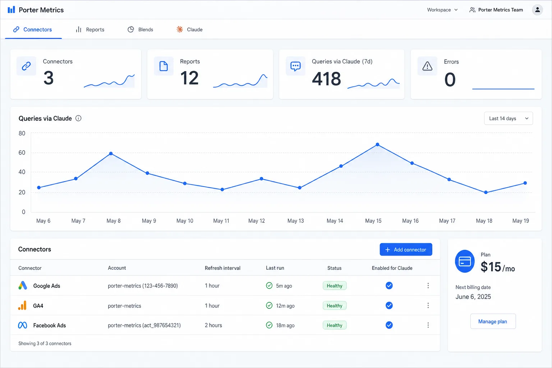This screenshot has height=368, width=552.
Task: Switch to the Connectors tab
Action: pos(33,29)
